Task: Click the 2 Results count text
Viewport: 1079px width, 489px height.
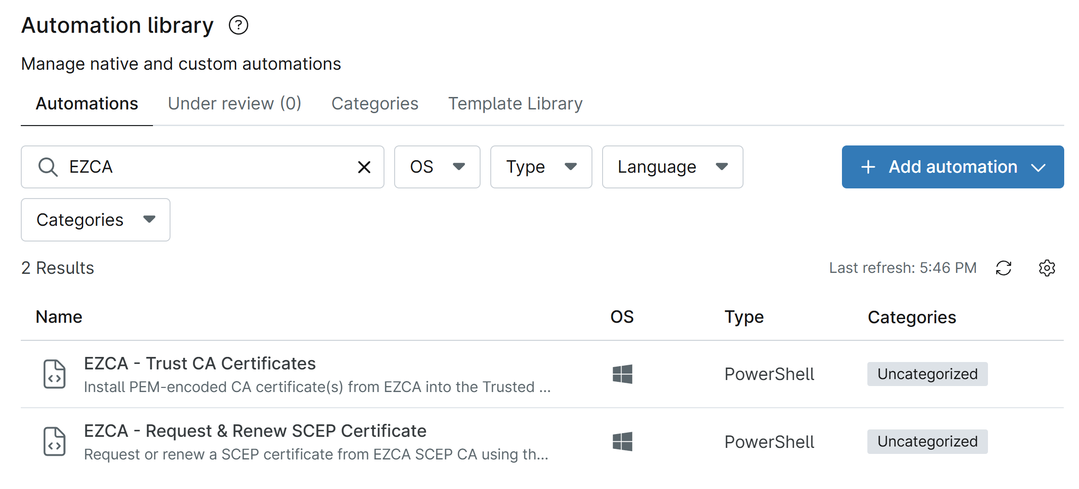Action: pos(58,268)
